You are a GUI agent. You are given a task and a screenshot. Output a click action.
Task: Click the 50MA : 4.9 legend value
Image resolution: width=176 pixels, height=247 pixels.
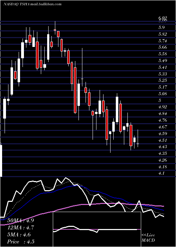coord(20,221)
